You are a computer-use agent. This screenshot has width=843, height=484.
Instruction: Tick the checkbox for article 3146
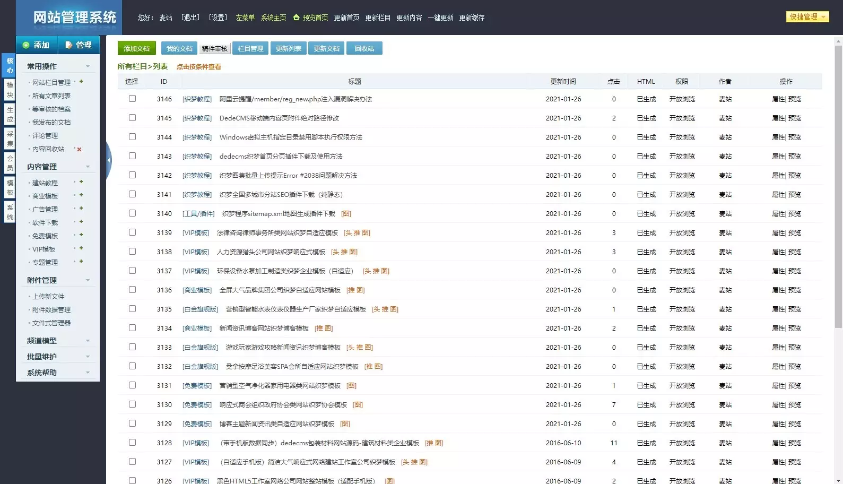point(132,99)
